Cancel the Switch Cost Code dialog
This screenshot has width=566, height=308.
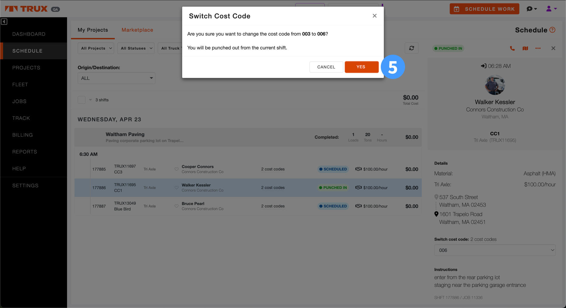pos(326,67)
